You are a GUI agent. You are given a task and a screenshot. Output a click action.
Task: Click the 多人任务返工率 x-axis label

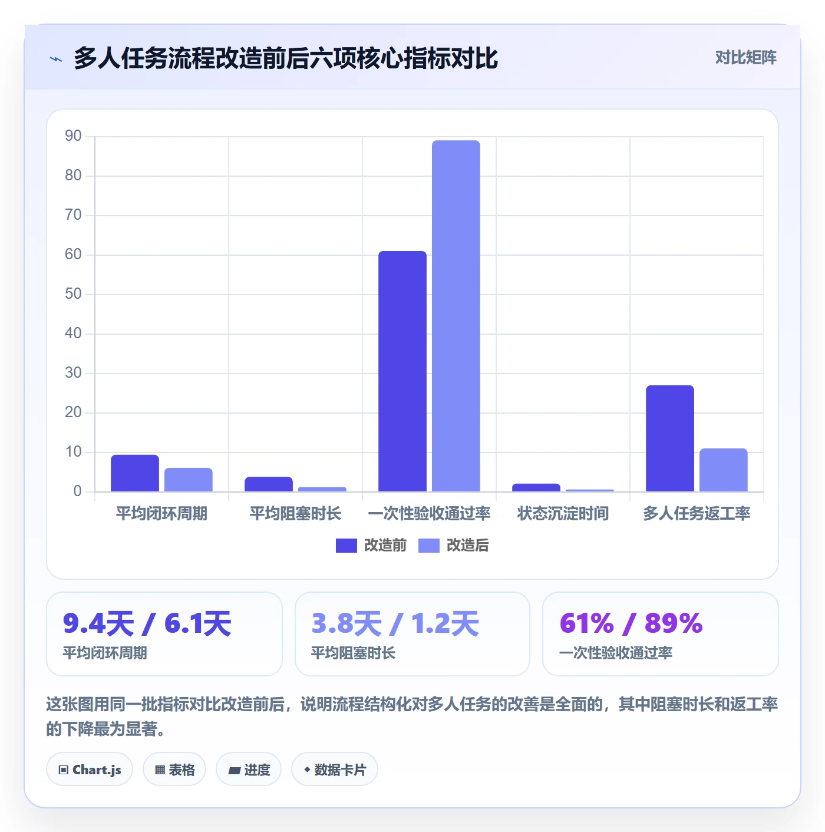point(697,514)
